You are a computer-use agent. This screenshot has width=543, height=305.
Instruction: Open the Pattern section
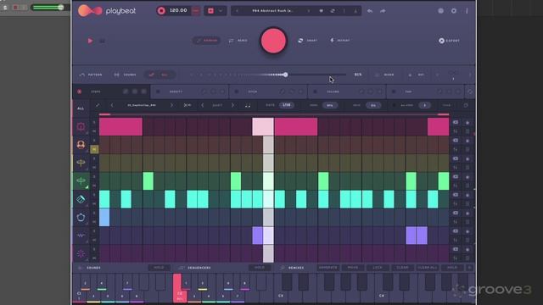[x=91, y=75]
